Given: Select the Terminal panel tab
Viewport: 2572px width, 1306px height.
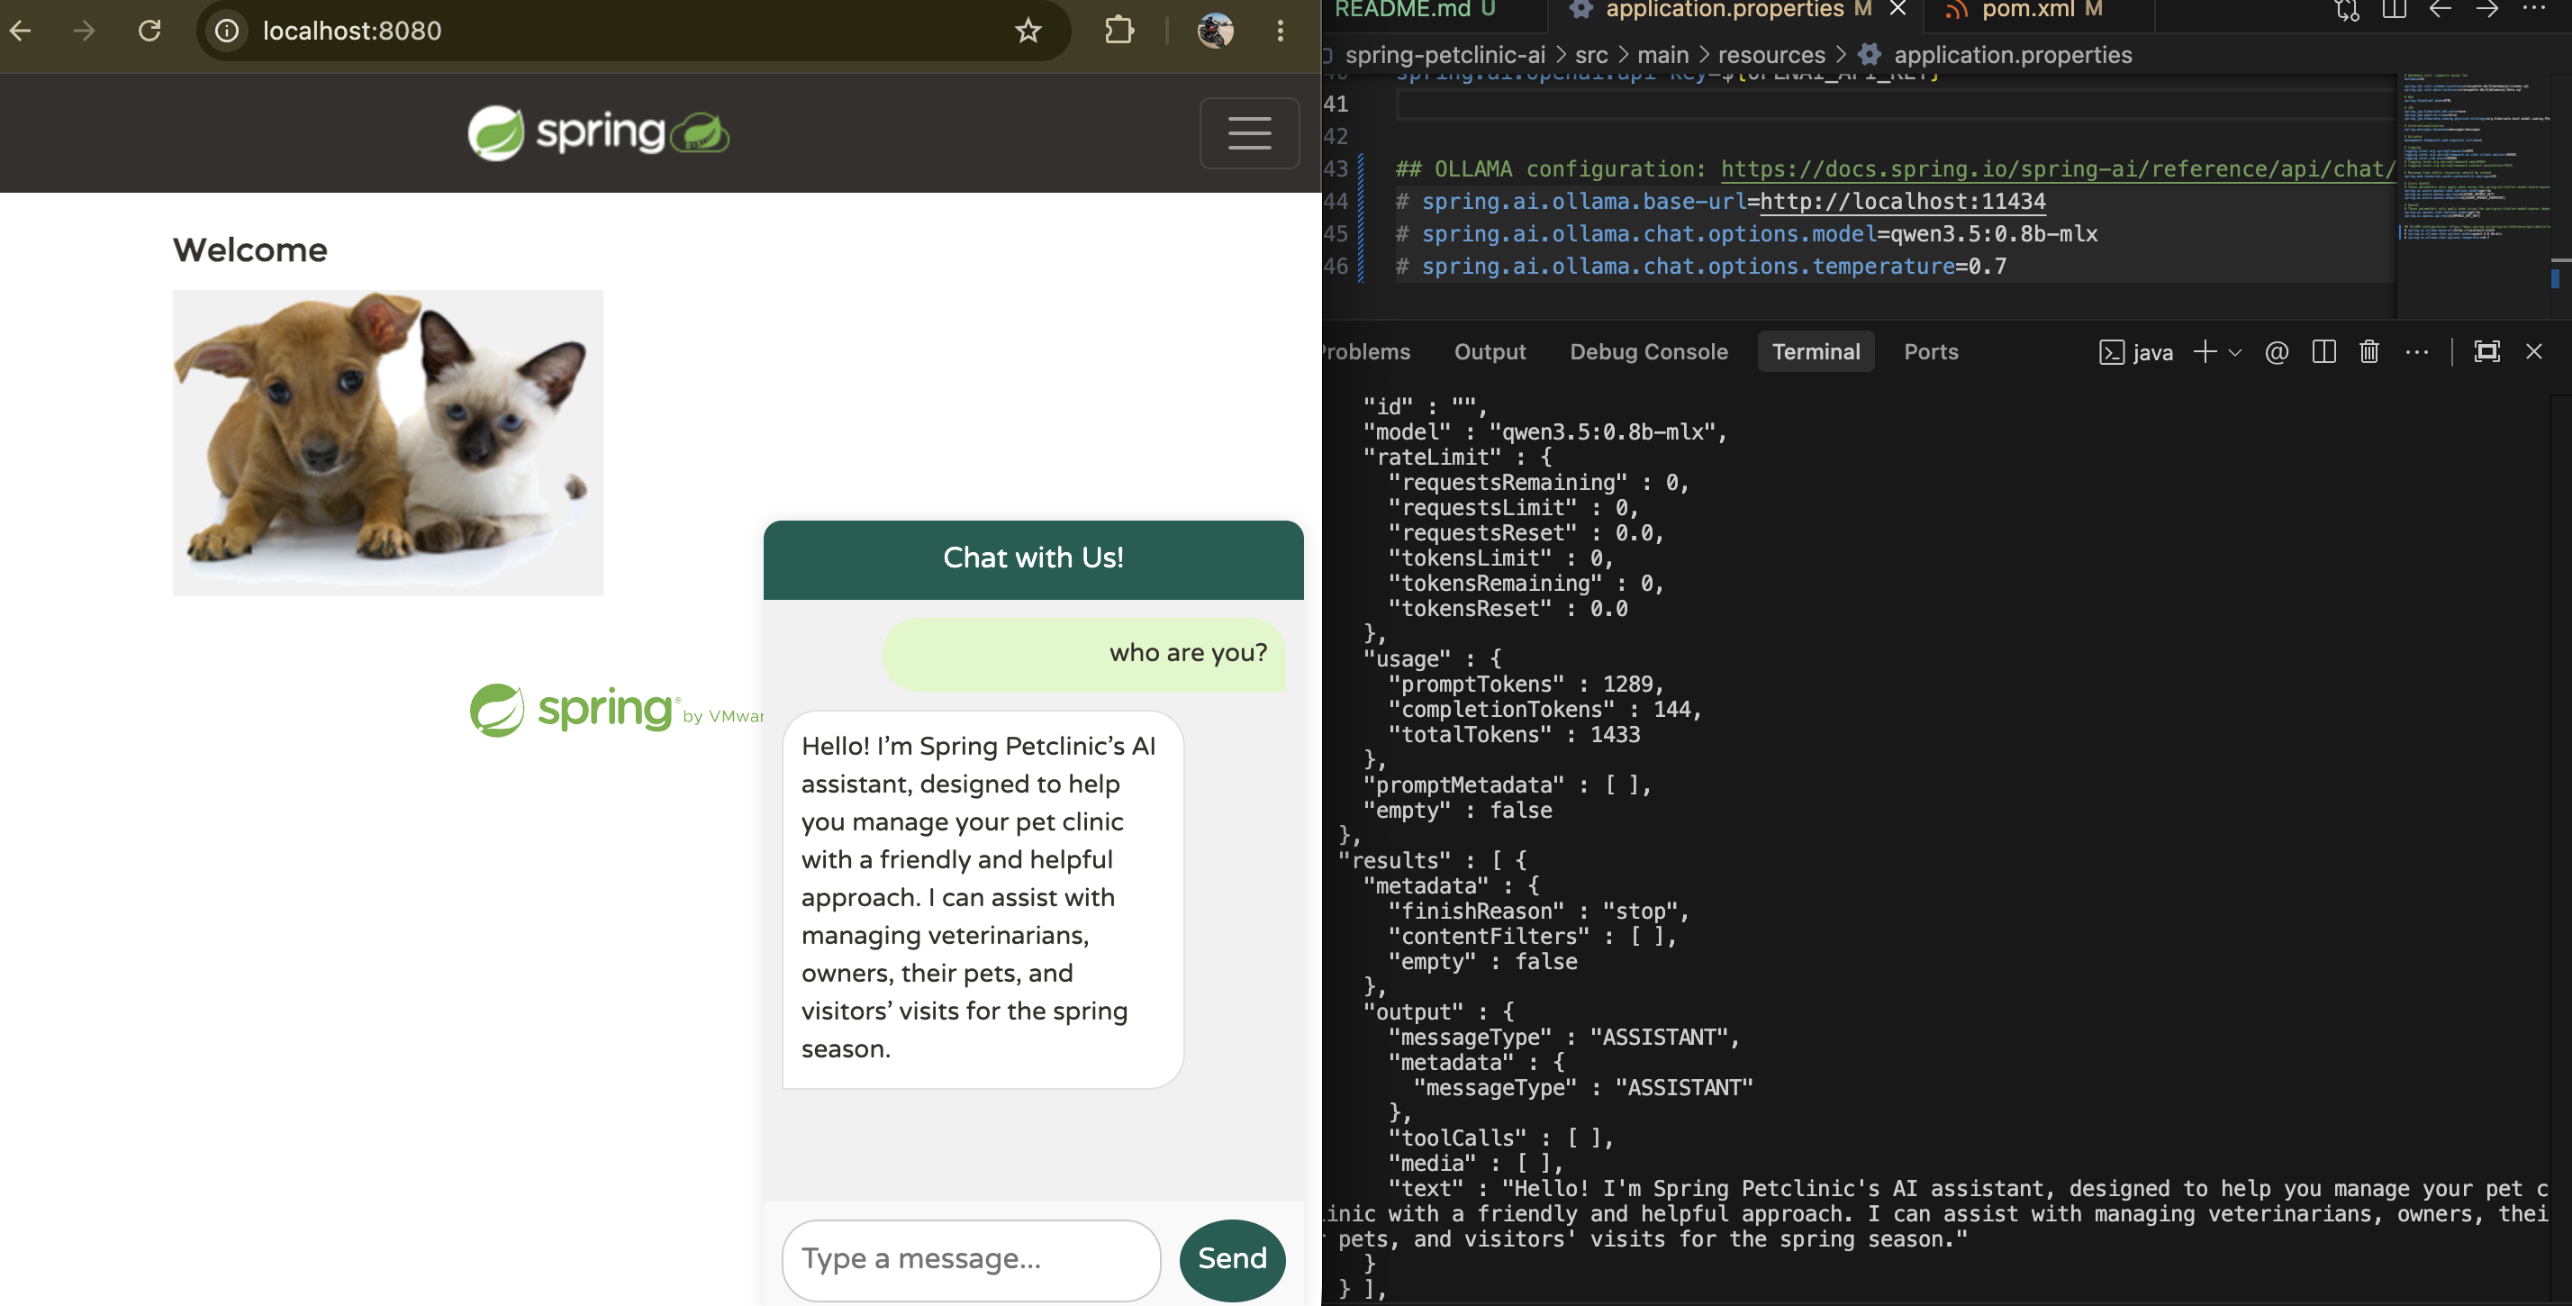Looking at the screenshot, I should tap(1816, 351).
